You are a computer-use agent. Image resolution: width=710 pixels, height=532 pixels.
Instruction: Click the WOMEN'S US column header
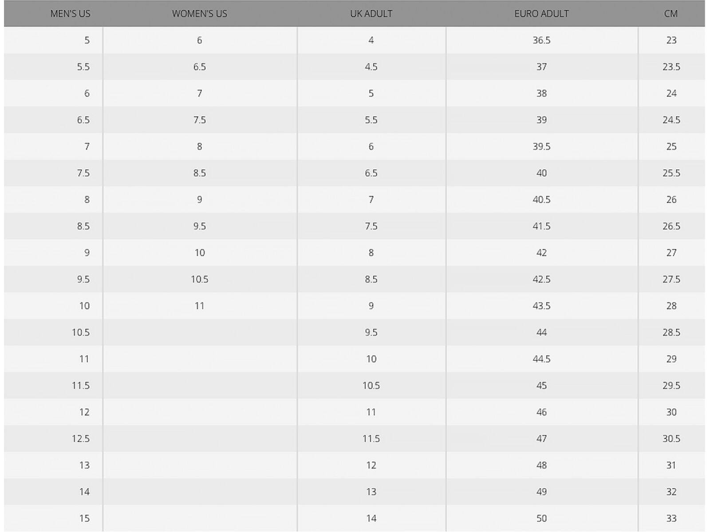click(x=200, y=14)
